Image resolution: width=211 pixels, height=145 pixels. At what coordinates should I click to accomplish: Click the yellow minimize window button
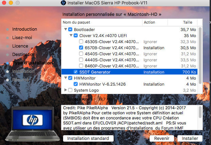click(x=11, y=3)
